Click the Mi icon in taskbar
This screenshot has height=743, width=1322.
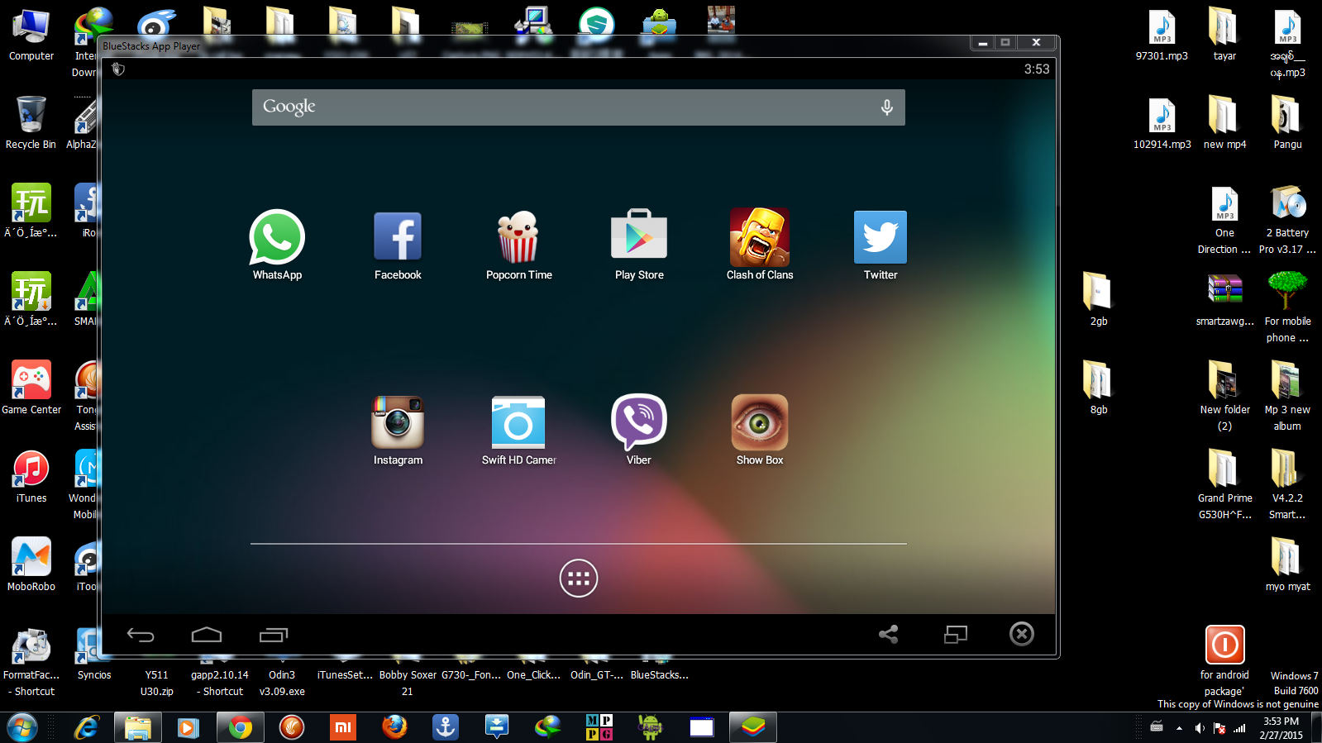(342, 728)
